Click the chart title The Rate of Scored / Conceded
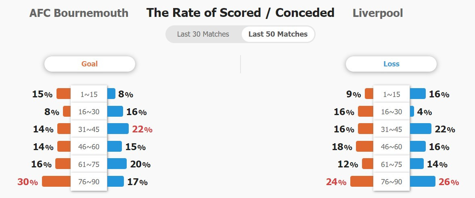 [240, 13]
